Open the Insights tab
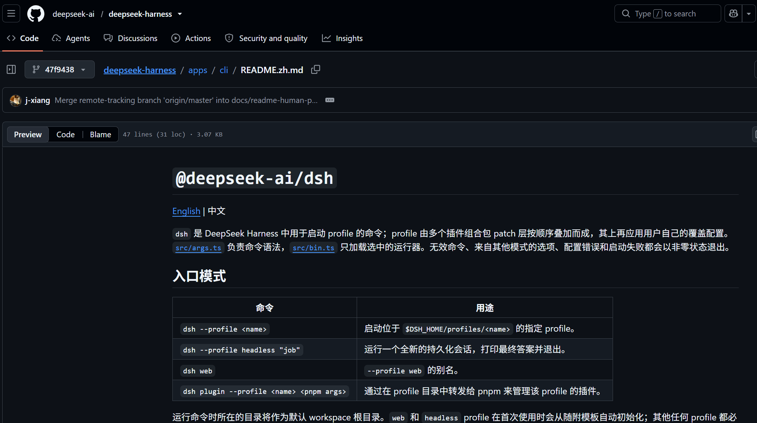Viewport: 757px width, 423px height. click(x=342, y=38)
